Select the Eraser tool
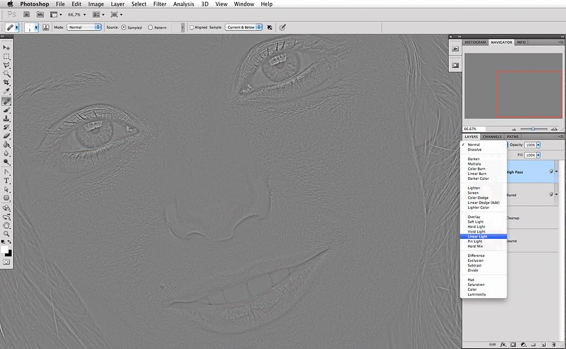This screenshot has width=566, height=349. [x=6, y=136]
